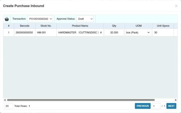The height and width of the screenshot is (113, 181).
Task: Click the Transaction: label
Action: pos(19,19)
